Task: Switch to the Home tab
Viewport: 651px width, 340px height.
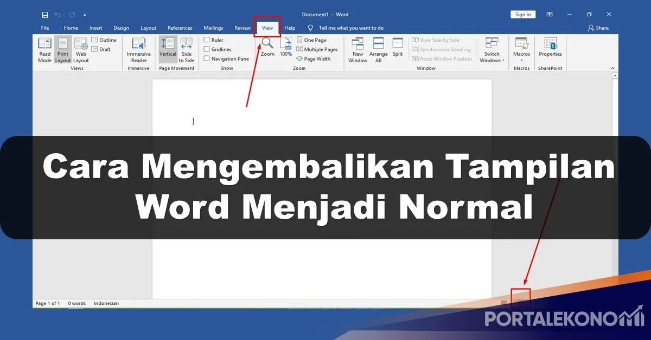Action: point(71,28)
